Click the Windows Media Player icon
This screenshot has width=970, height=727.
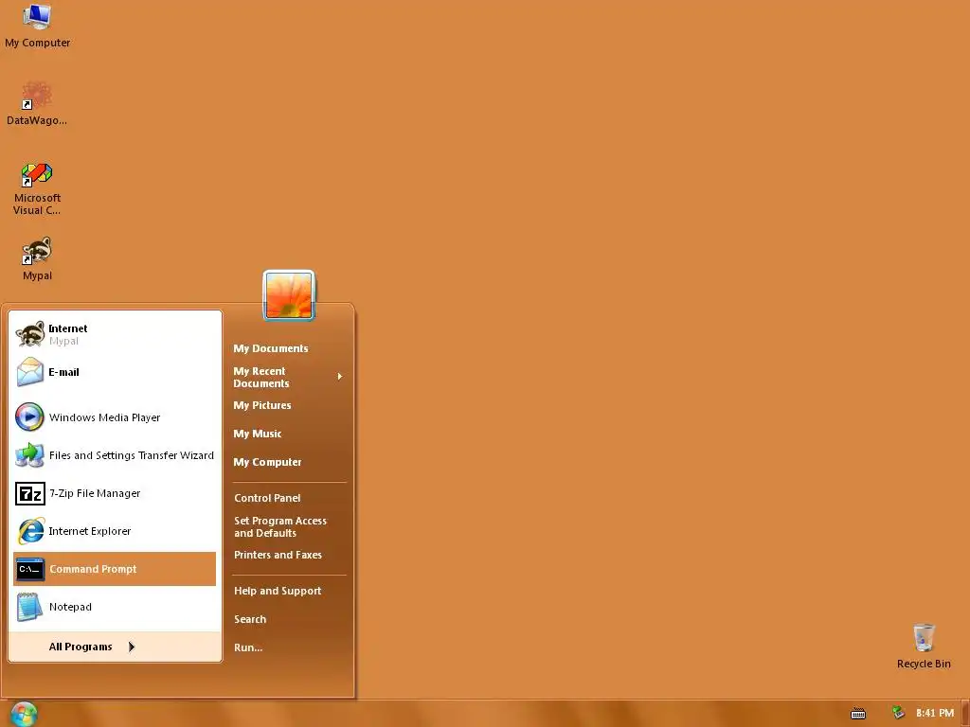coord(29,417)
